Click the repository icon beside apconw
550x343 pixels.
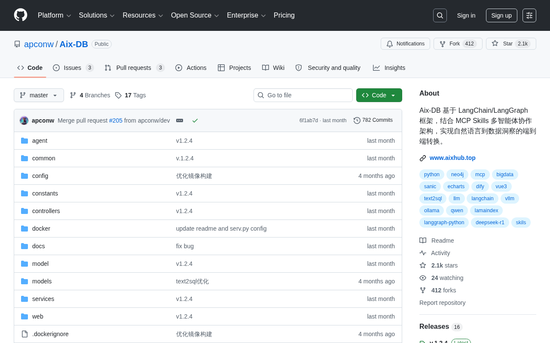(x=17, y=44)
